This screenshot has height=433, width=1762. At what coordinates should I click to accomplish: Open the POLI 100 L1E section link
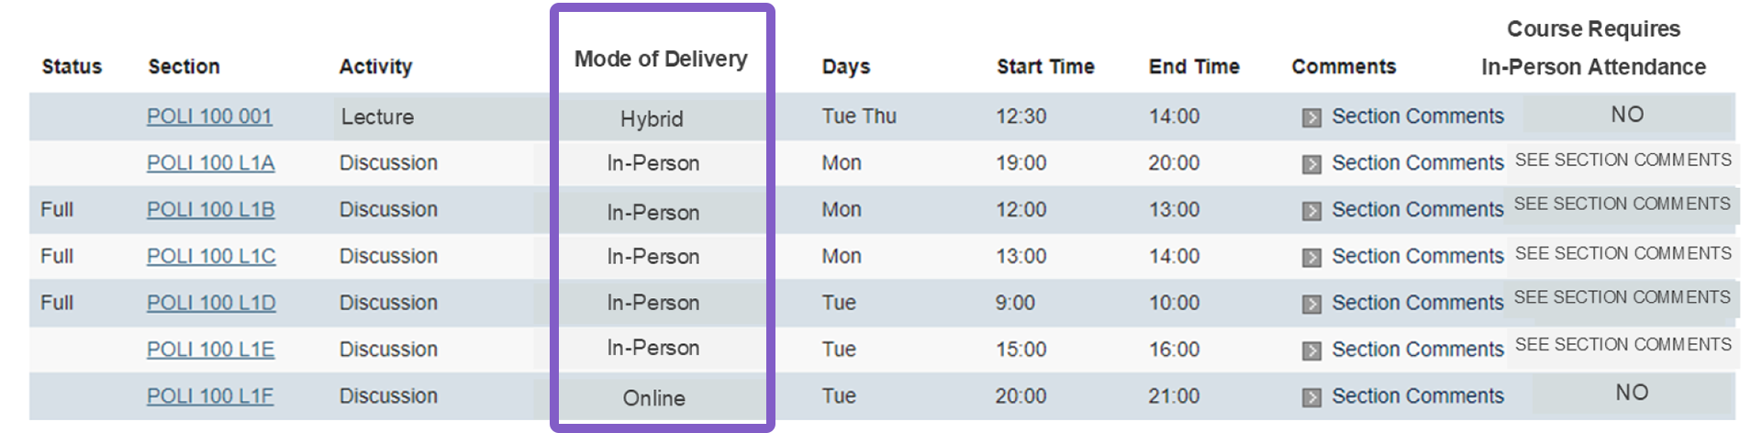pyautogui.click(x=210, y=350)
